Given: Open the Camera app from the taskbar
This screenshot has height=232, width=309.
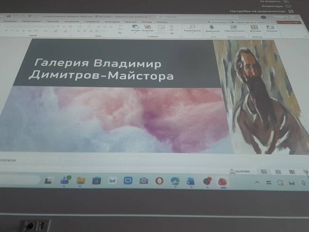Looking at the screenshot, I should click(x=144, y=181).
